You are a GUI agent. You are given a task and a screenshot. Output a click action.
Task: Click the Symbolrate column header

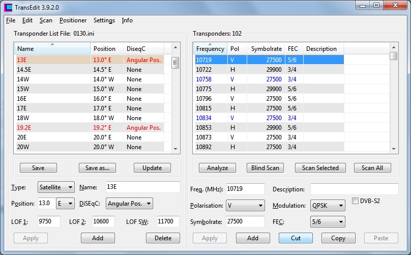(266, 49)
